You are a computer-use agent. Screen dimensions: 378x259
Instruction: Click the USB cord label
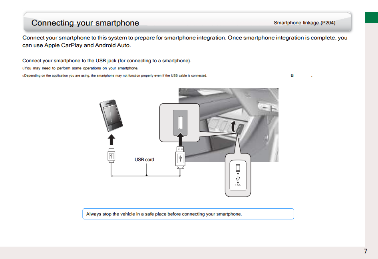pyautogui.click(x=144, y=160)
